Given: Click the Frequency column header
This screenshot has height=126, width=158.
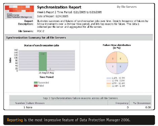Looking at the screenshot, I should 122,103.
